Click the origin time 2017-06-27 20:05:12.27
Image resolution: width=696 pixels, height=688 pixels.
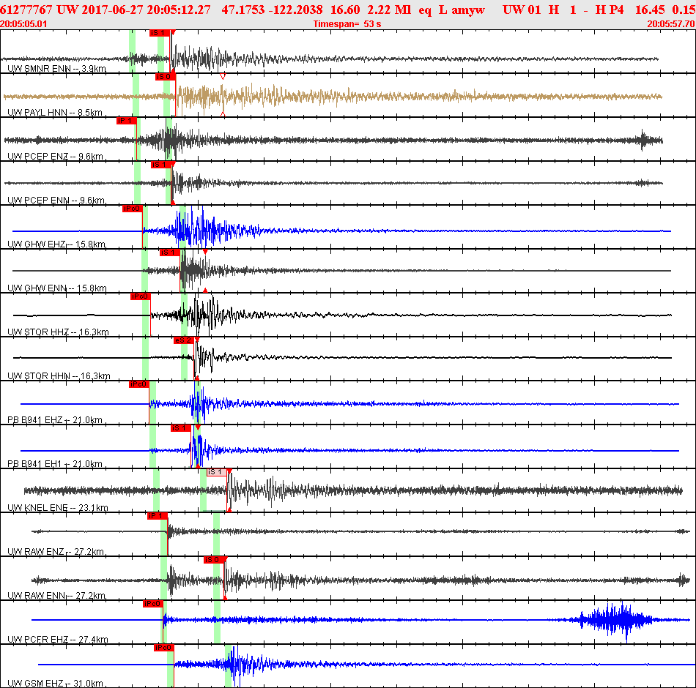point(146,10)
